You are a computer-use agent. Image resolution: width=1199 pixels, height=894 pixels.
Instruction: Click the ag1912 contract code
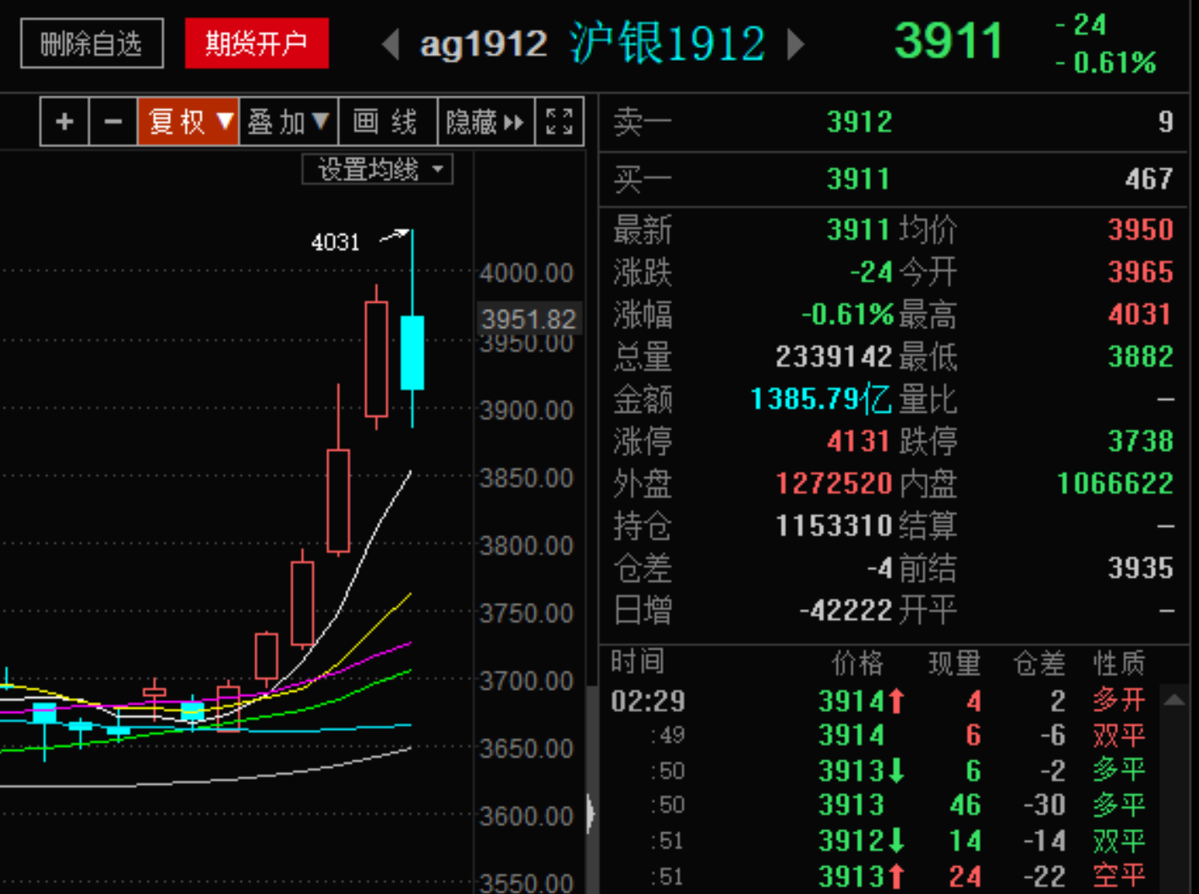point(484,44)
